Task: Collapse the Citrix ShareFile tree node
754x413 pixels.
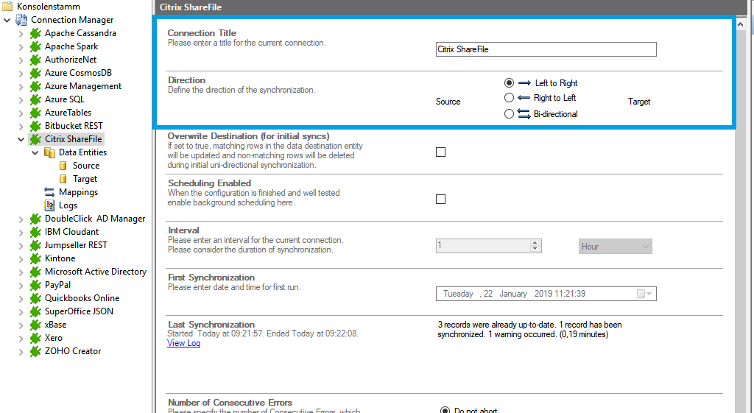Action: (x=21, y=139)
